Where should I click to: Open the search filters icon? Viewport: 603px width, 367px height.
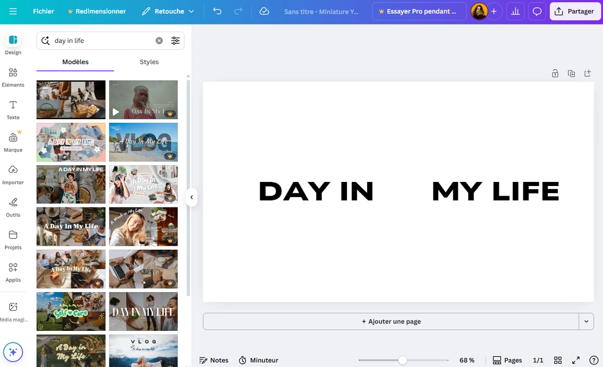pos(175,40)
